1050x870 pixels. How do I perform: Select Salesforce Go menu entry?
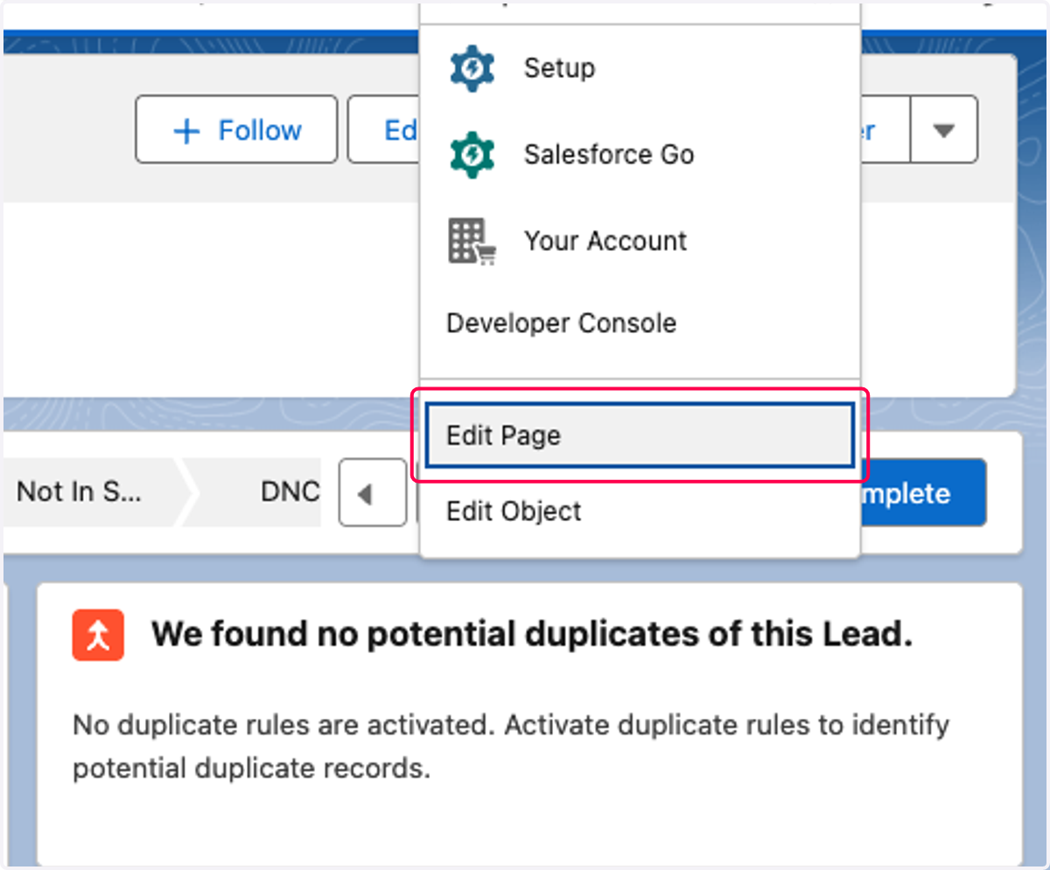pyautogui.click(x=640, y=155)
